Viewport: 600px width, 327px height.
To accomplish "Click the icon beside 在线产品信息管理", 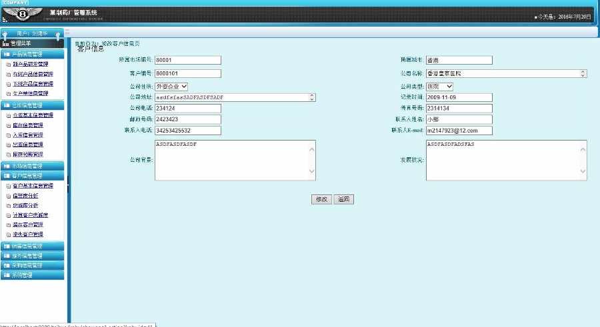I will coord(9,74).
